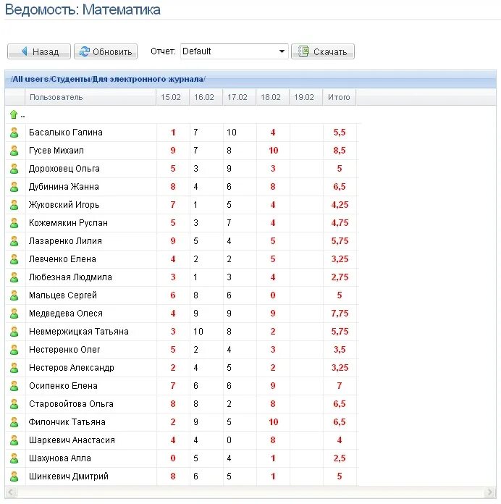
Task: Select the name Невмержицкая Татьяна
Action: 79,332
